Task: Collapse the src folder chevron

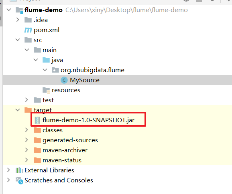Action: tap(18, 40)
